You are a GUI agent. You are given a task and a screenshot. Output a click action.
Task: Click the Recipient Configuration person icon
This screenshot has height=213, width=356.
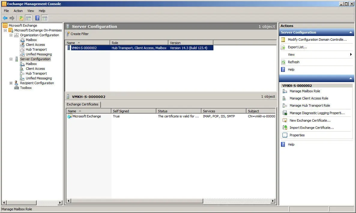(16, 83)
